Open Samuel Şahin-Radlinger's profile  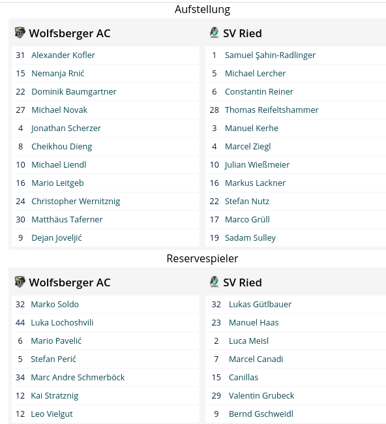[270, 55]
